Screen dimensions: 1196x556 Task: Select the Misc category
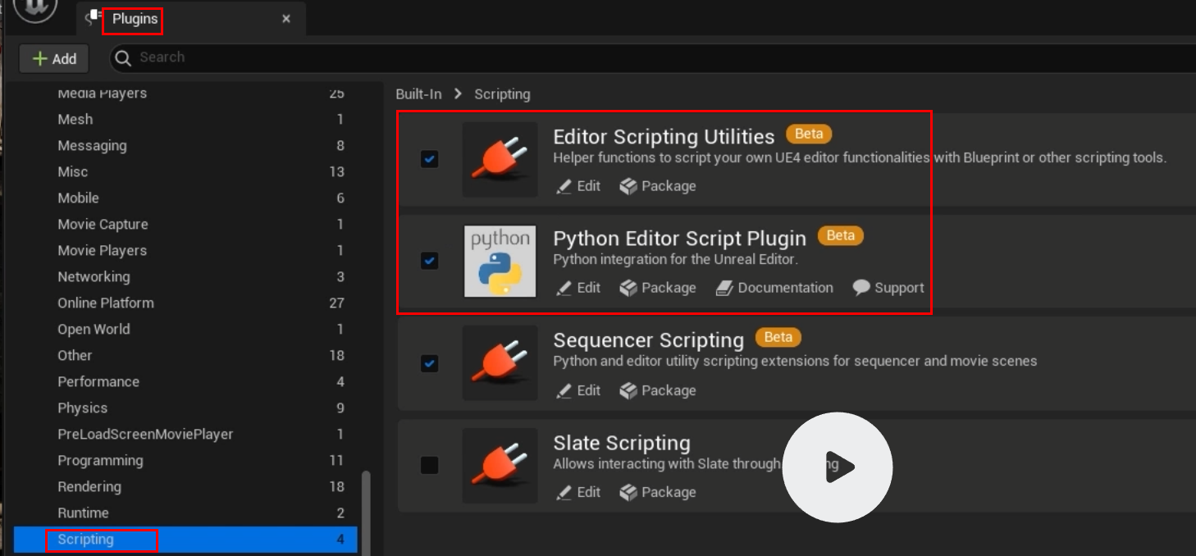click(x=185, y=172)
